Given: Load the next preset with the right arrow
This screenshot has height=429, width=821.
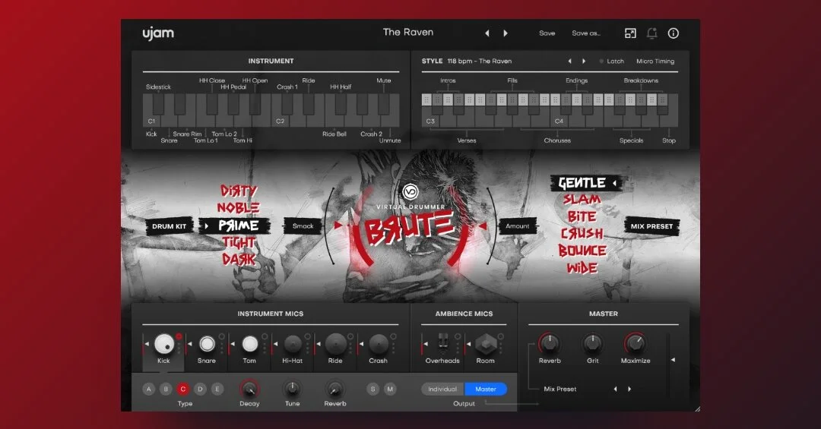Looking at the screenshot, I should pos(506,33).
